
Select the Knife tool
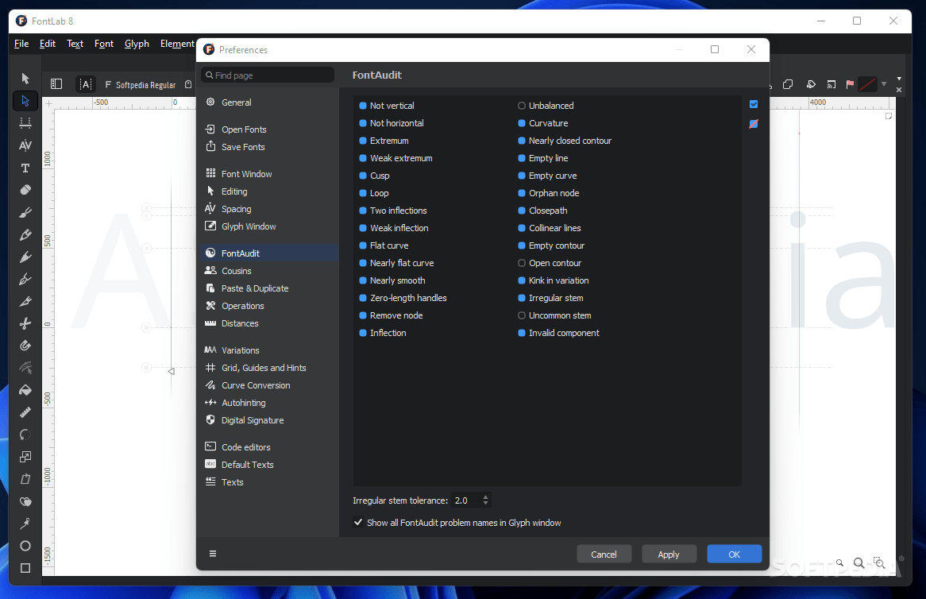click(x=25, y=301)
